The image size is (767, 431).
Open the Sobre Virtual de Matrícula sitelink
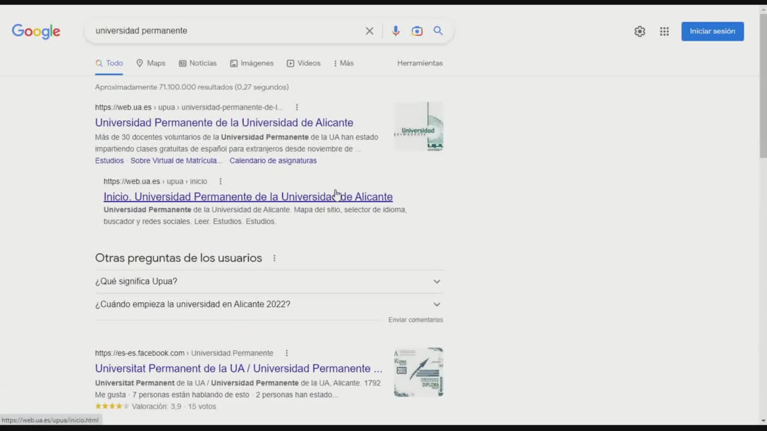(176, 160)
